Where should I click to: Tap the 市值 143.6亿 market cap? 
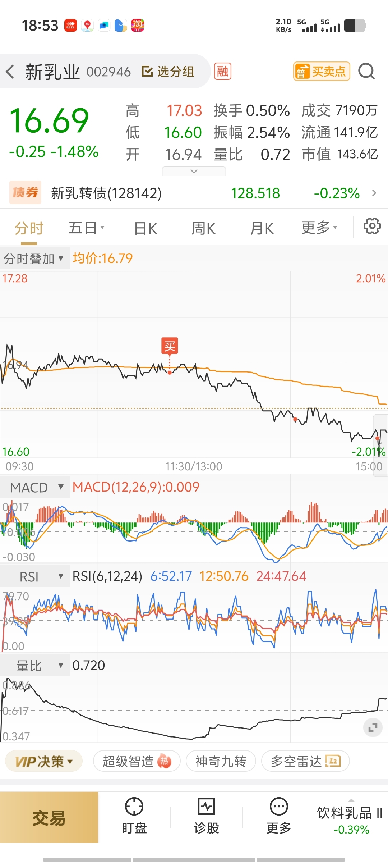click(340, 154)
